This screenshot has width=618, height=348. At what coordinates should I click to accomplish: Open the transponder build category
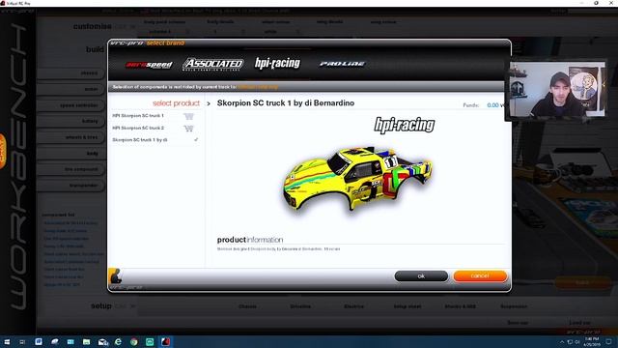click(x=70, y=185)
